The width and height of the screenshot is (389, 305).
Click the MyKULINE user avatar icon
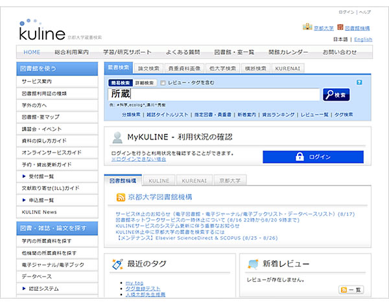point(117,137)
